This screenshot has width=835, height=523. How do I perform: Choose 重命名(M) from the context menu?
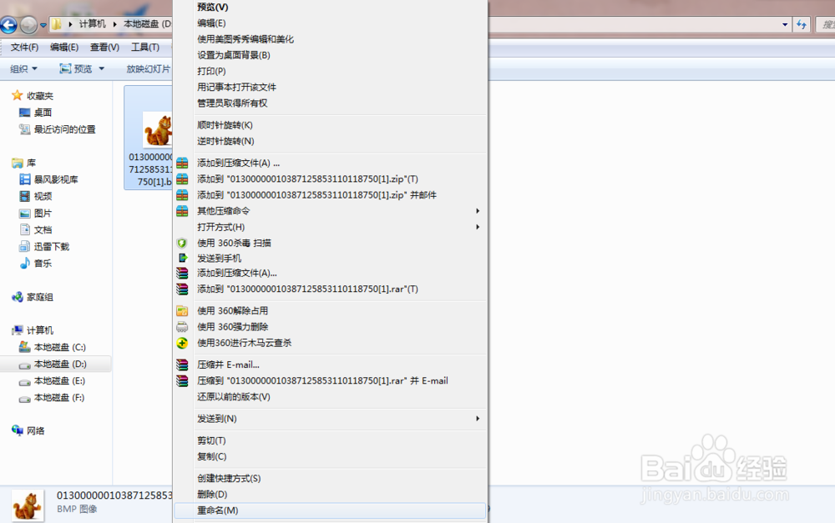[217, 510]
